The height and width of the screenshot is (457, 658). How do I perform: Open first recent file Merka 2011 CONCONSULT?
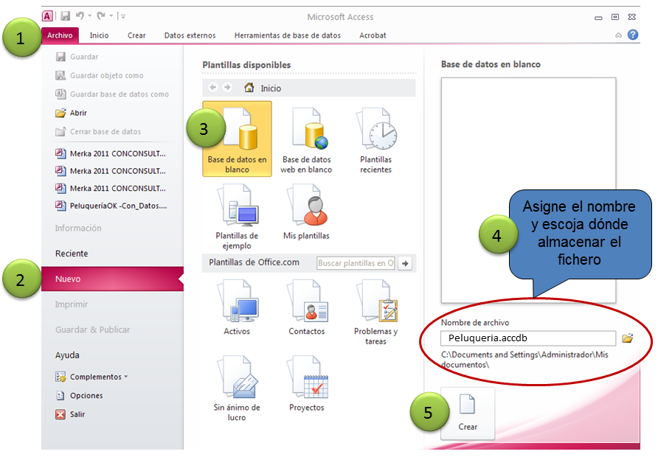tap(111, 153)
